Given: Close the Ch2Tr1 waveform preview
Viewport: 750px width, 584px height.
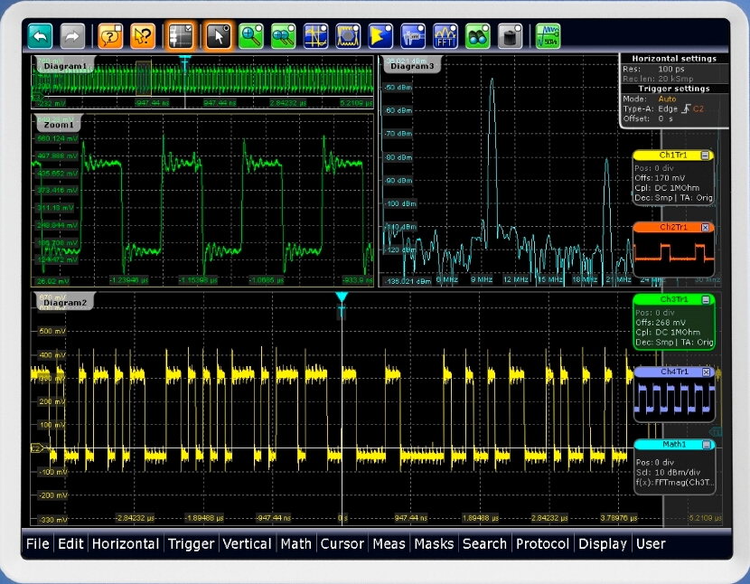Looking at the screenshot, I should coord(706,227).
